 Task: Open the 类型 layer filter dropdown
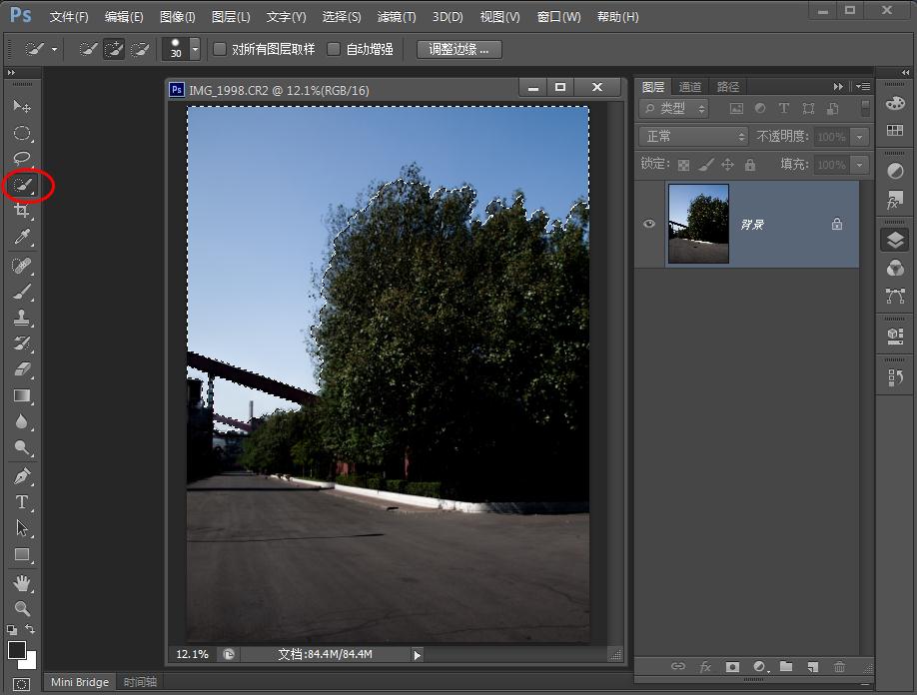[x=674, y=108]
